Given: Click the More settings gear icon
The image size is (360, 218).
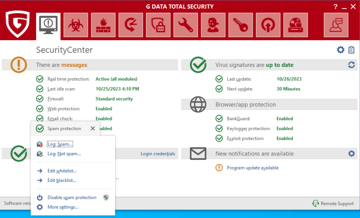Looking at the screenshot, I should click(x=40, y=207).
